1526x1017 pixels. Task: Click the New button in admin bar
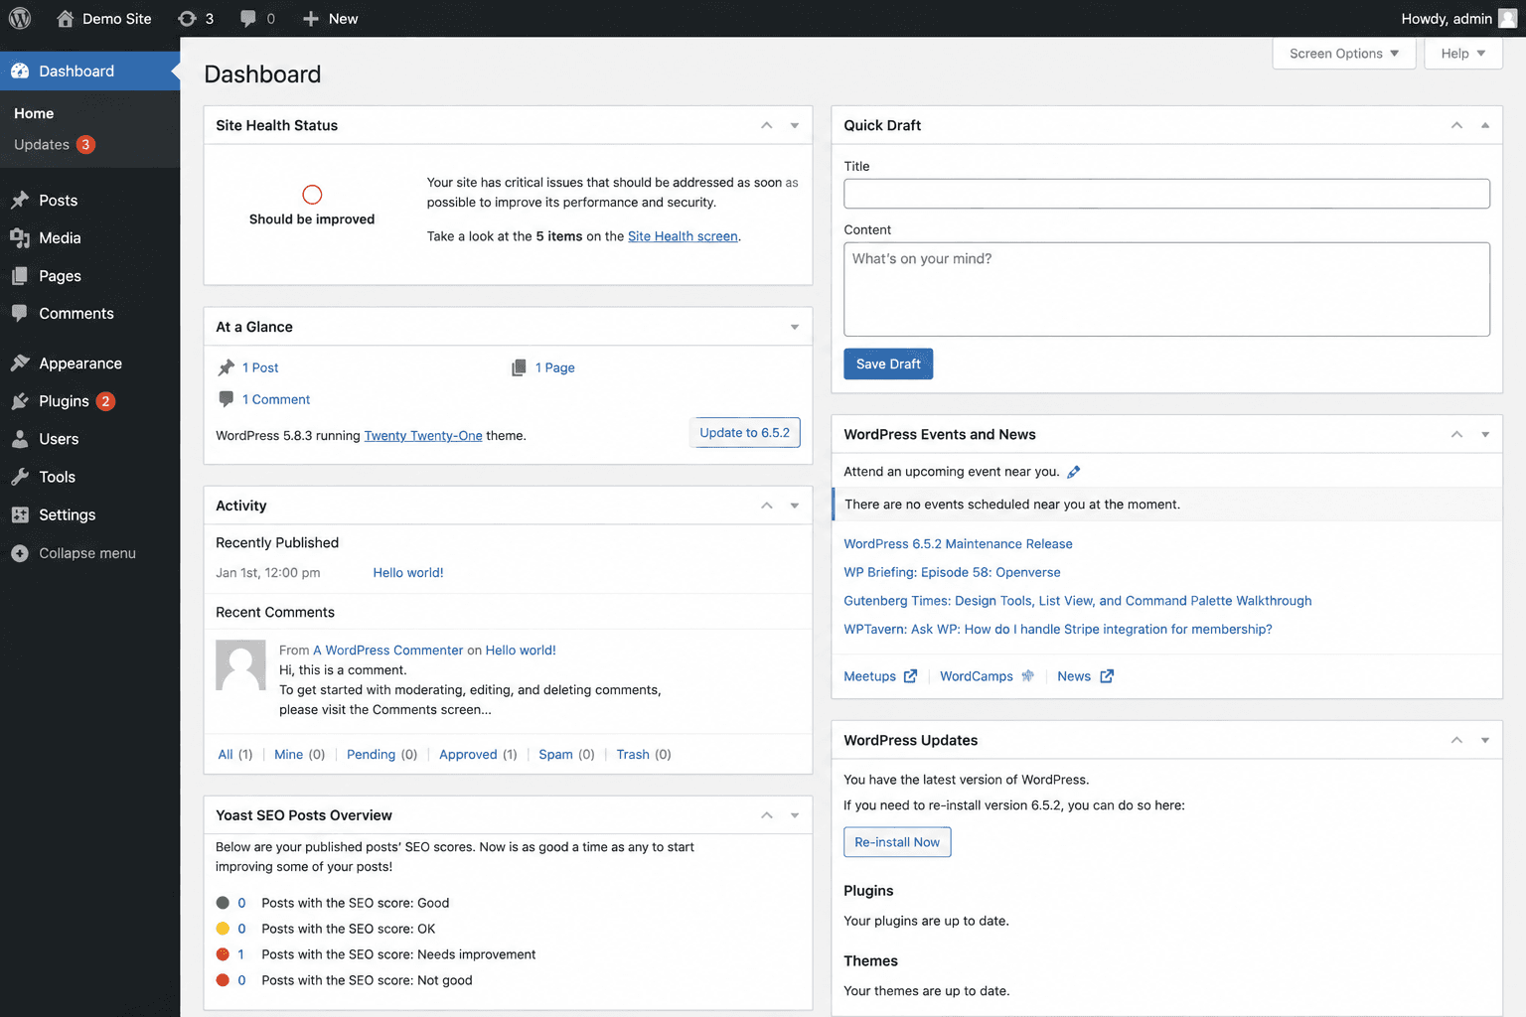click(330, 18)
